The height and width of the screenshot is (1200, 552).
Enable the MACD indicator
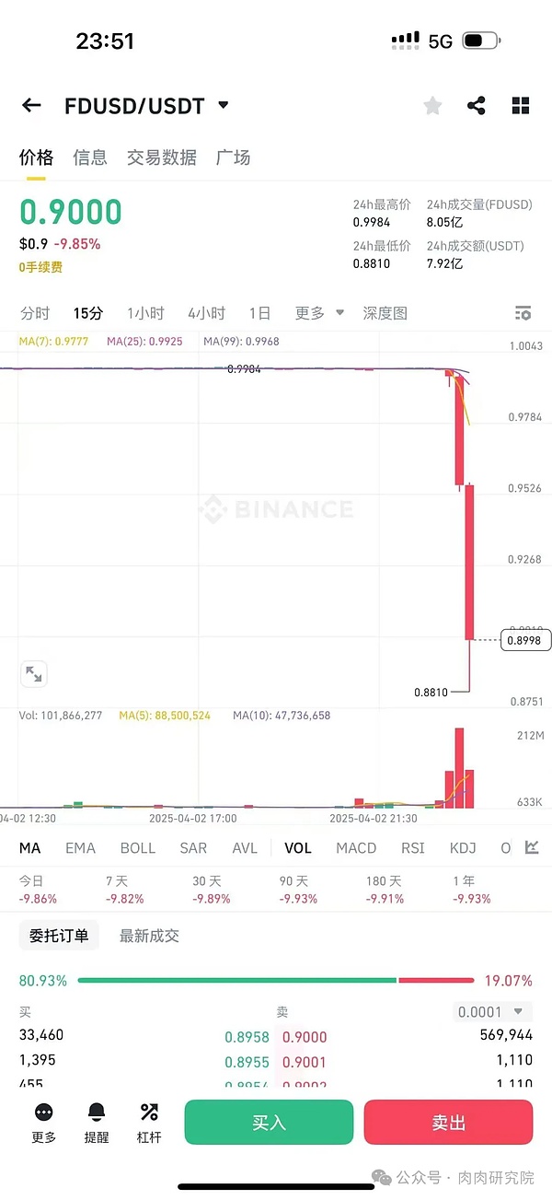point(356,848)
